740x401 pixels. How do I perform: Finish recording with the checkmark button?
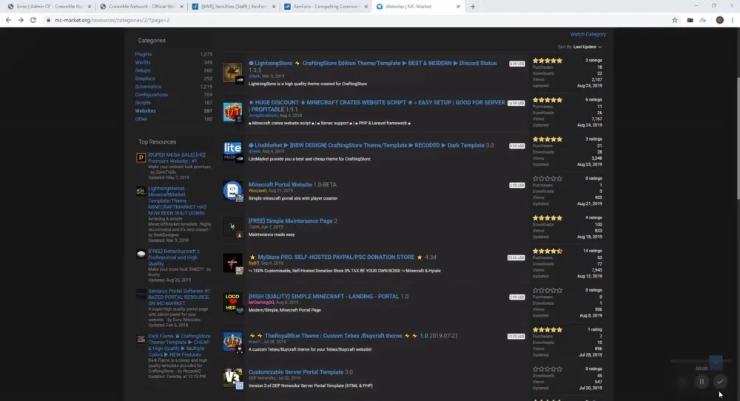point(720,382)
